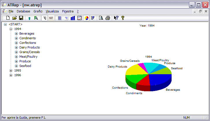Viewport: 210px width, 121px height.
Task: Click the green up arrow icon
Action: pos(29,18)
